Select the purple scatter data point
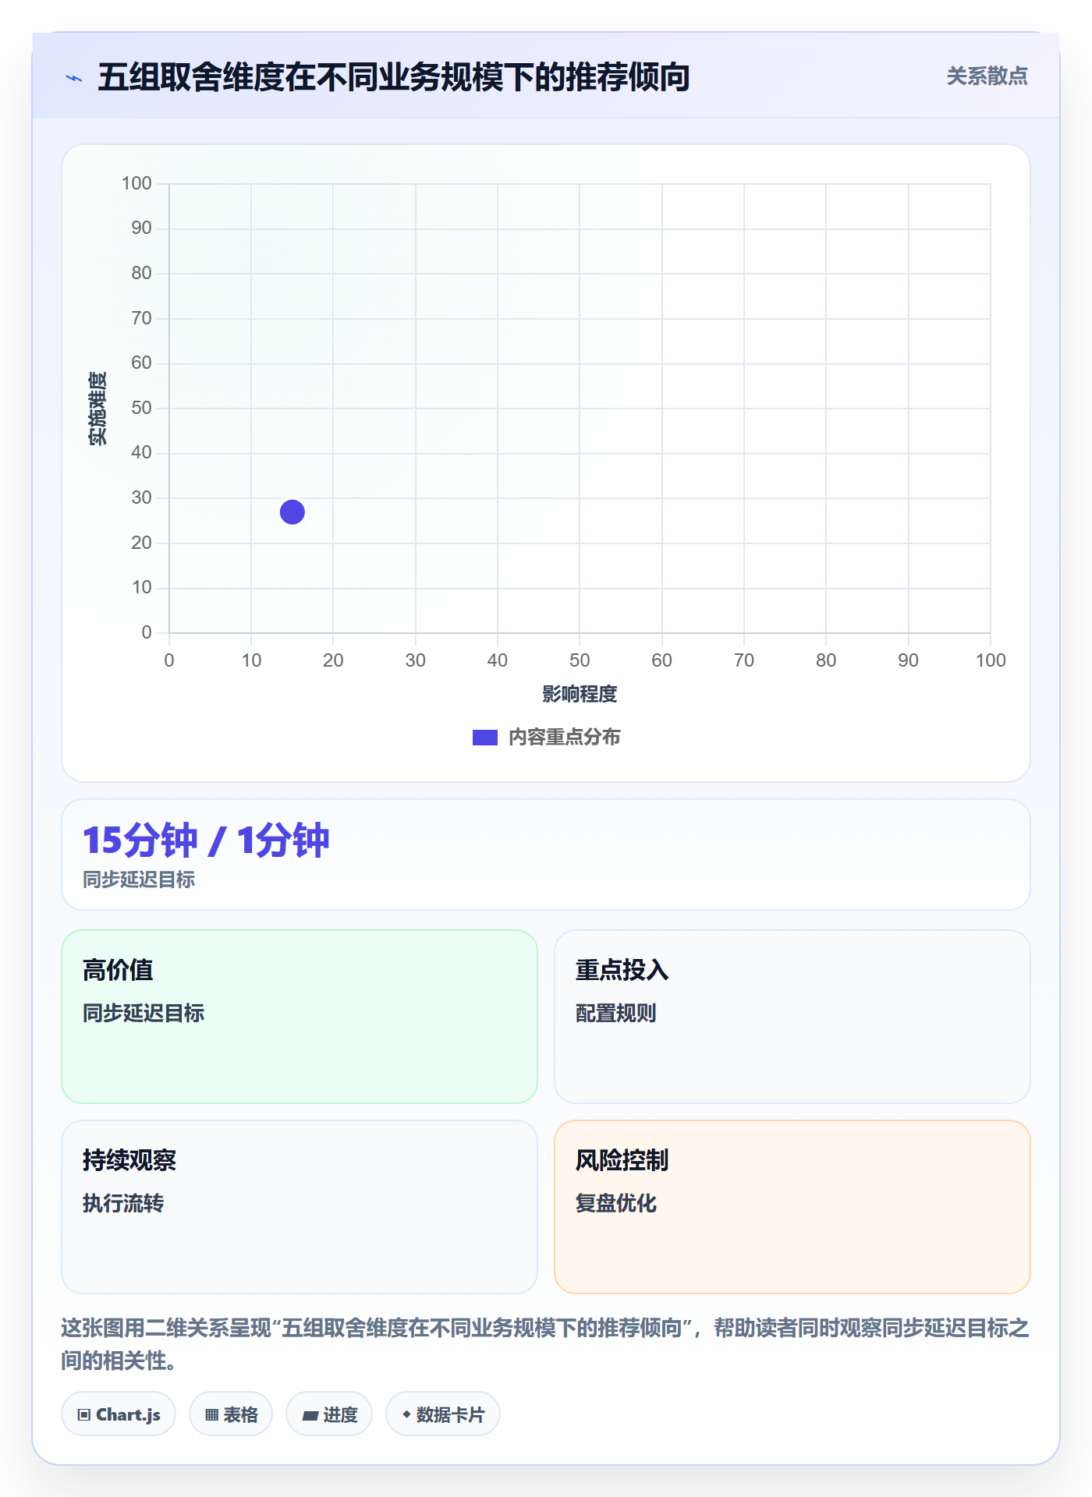 pyautogui.click(x=292, y=512)
